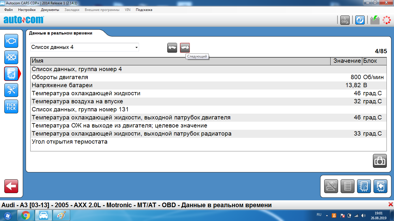Click the 4/85 page counter
Screen dimensions: 394x221
[381, 52]
